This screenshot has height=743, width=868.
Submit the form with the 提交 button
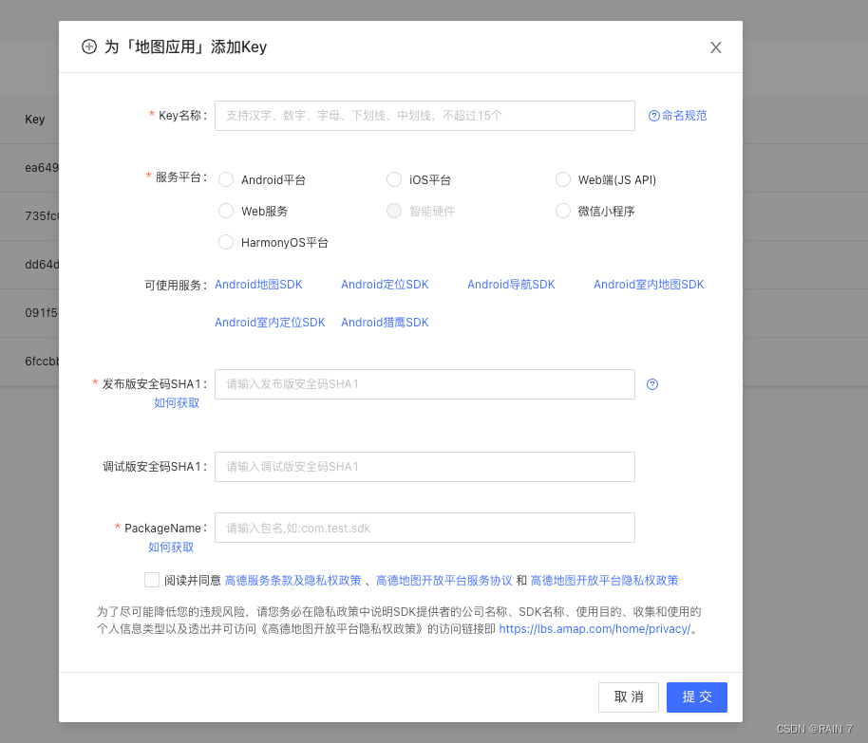[x=696, y=697]
